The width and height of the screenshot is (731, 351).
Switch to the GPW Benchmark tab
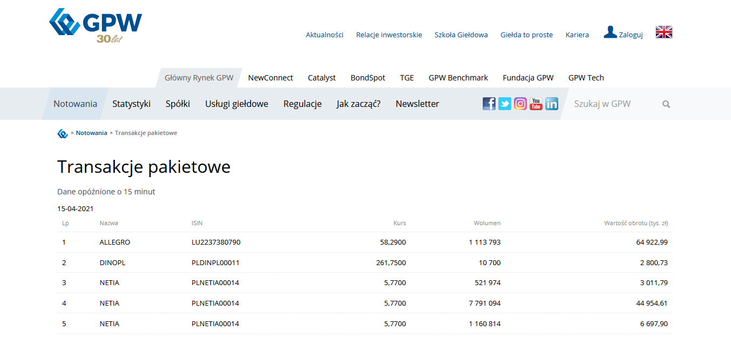pos(458,78)
